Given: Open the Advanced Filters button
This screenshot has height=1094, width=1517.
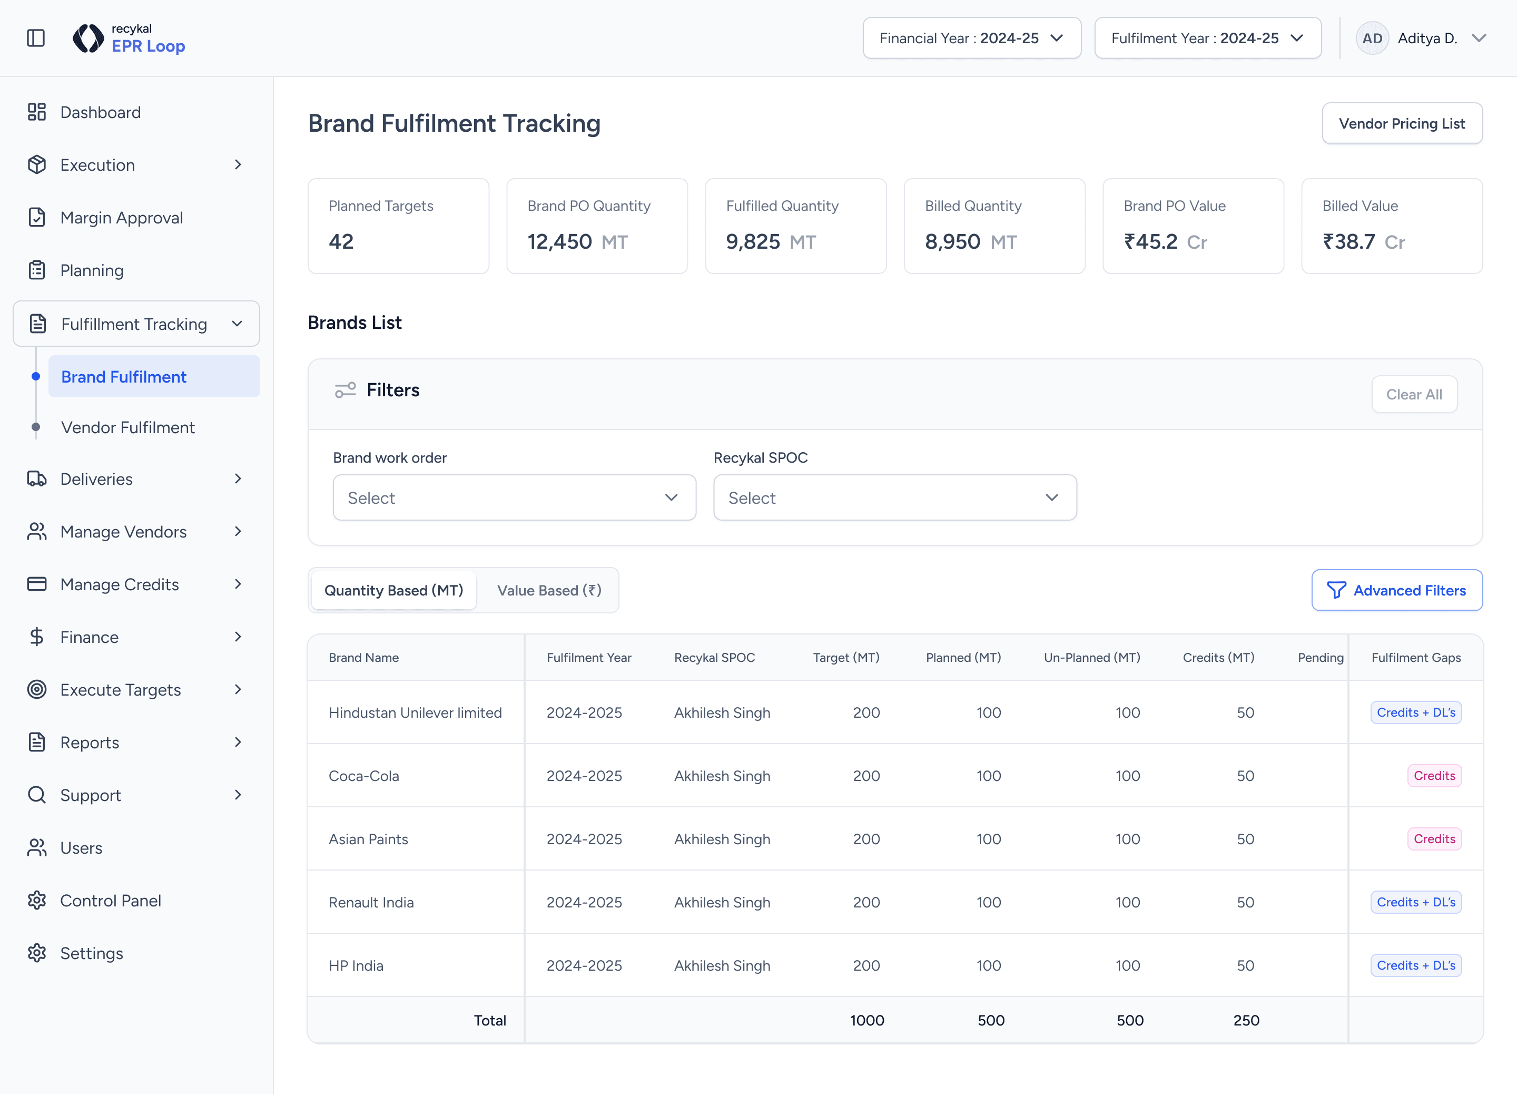Looking at the screenshot, I should click(1396, 590).
